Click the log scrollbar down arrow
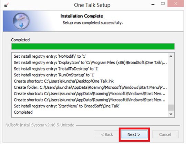186x144 pixels. pos(171,114)
